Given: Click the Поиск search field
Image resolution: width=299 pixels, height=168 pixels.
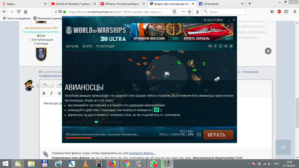Looking at the screenshot, I should [x=224, y=12].
